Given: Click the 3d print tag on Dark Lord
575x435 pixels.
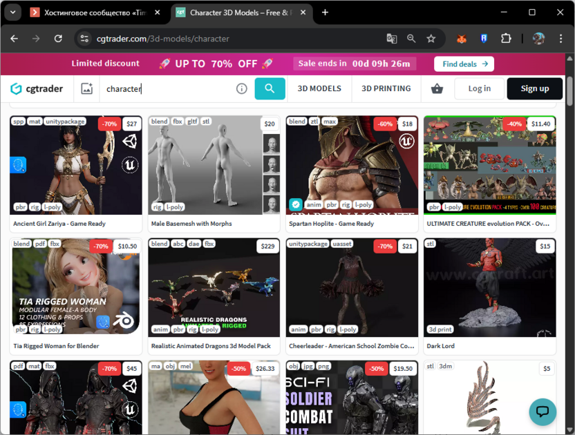Looking at the screenshot, I should [440, 329].
